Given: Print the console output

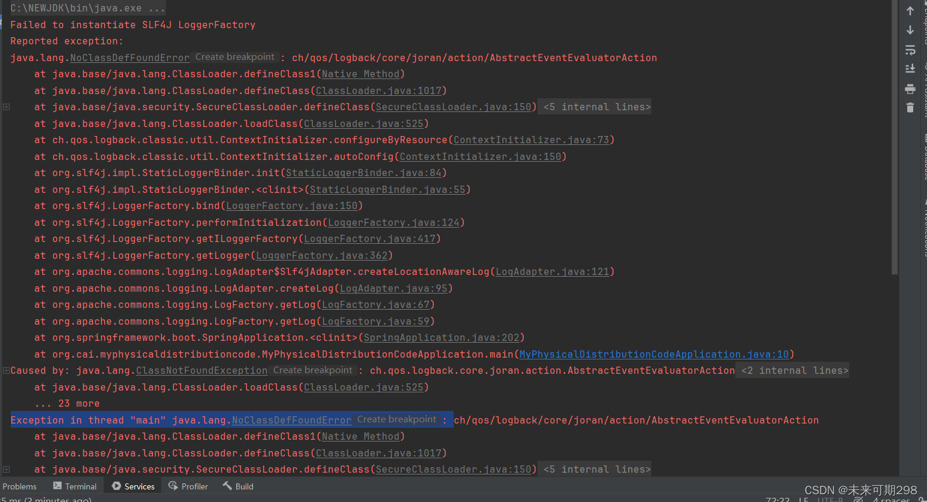Looking at the screenshot, I should pos(910,89).
